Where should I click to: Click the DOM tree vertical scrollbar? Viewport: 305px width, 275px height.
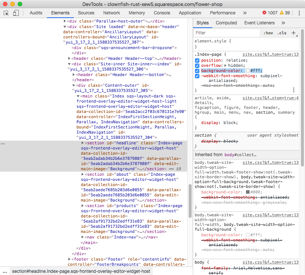(x=190, y=201)
